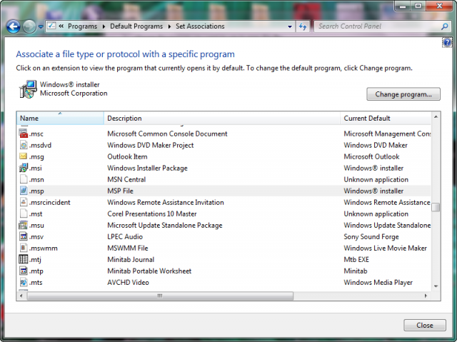Select the .msrcincident file icon

24,202
